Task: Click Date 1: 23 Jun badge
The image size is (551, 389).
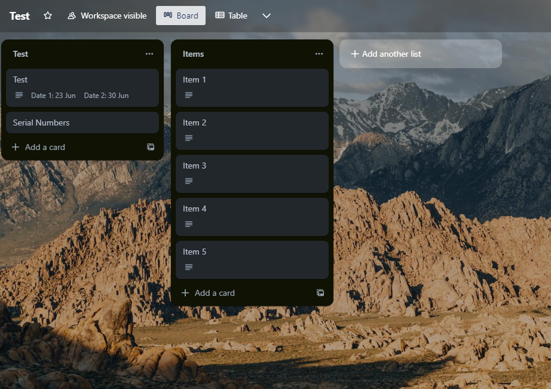Action: [x=53, y=95]
